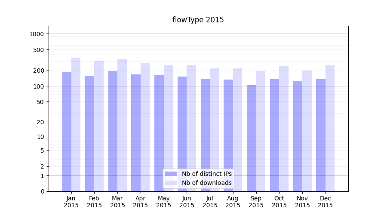Select the Mar 2015 downloads bar
The height and width of the screenshot is (215, 387).
pyautogui.click(x=122, y=125)
